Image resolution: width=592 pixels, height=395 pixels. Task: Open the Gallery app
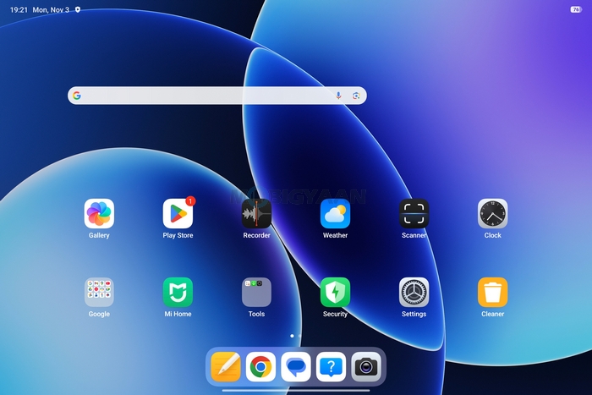pyautogui.click(x=99, y=214)
